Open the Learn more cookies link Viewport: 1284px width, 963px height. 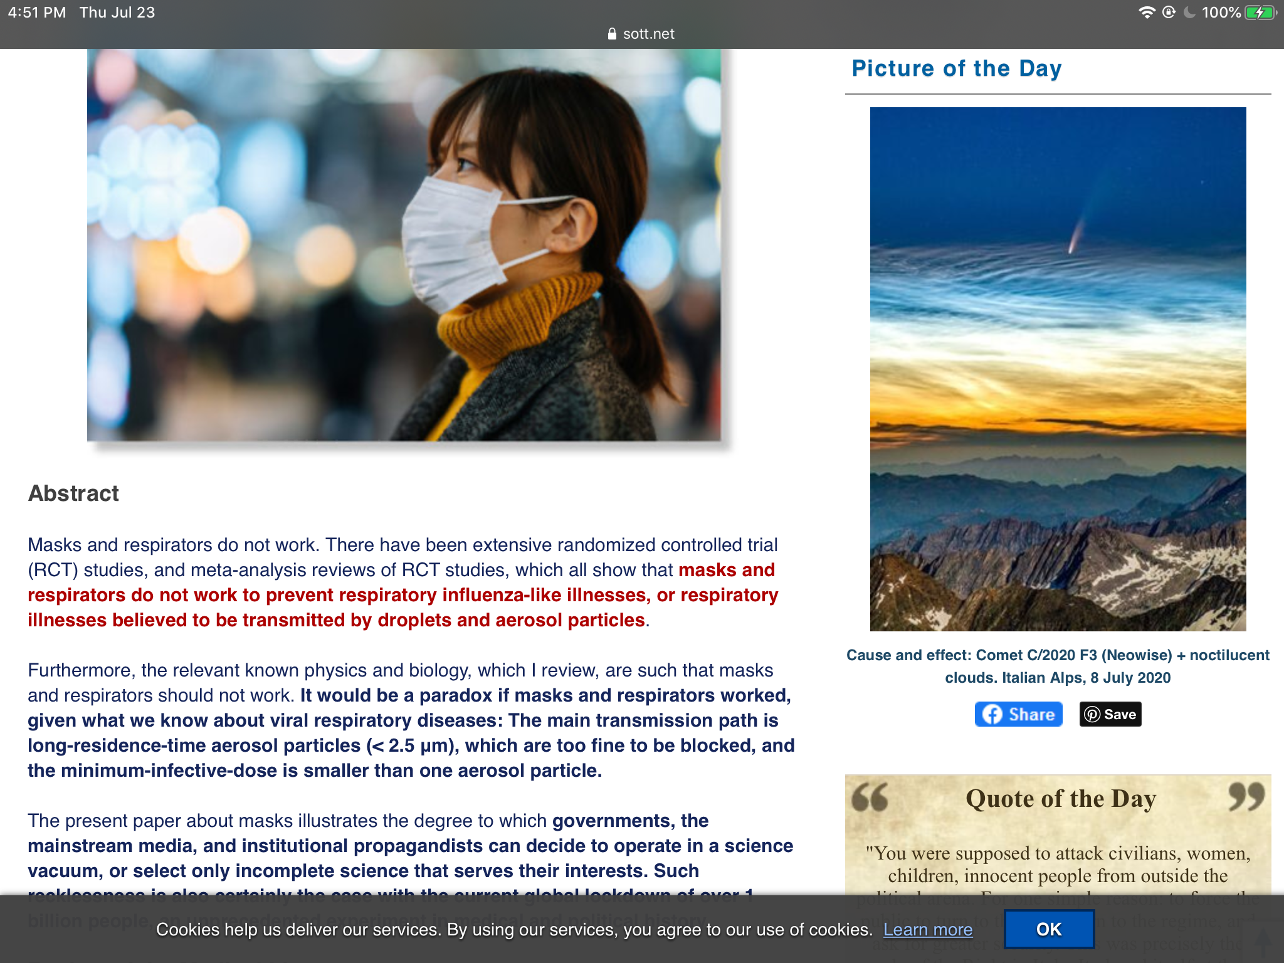click(928, 929)
